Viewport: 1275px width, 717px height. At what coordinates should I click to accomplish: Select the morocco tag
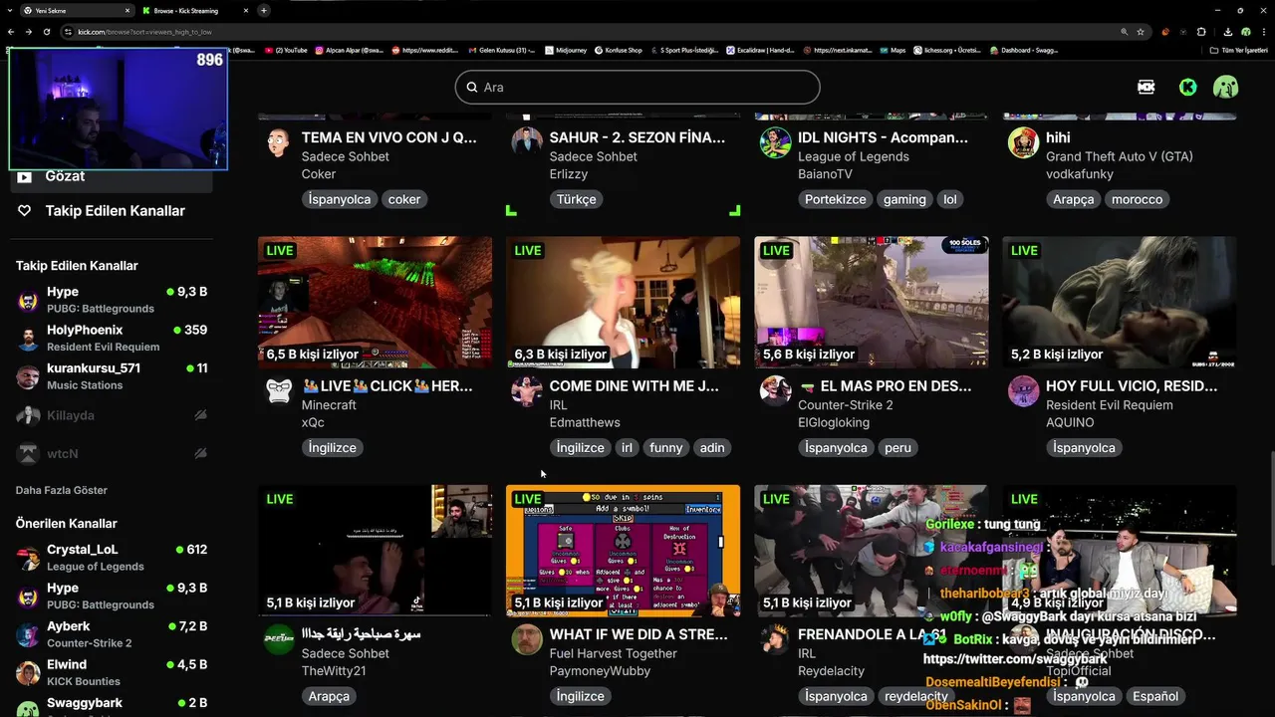pos(1137,199)
